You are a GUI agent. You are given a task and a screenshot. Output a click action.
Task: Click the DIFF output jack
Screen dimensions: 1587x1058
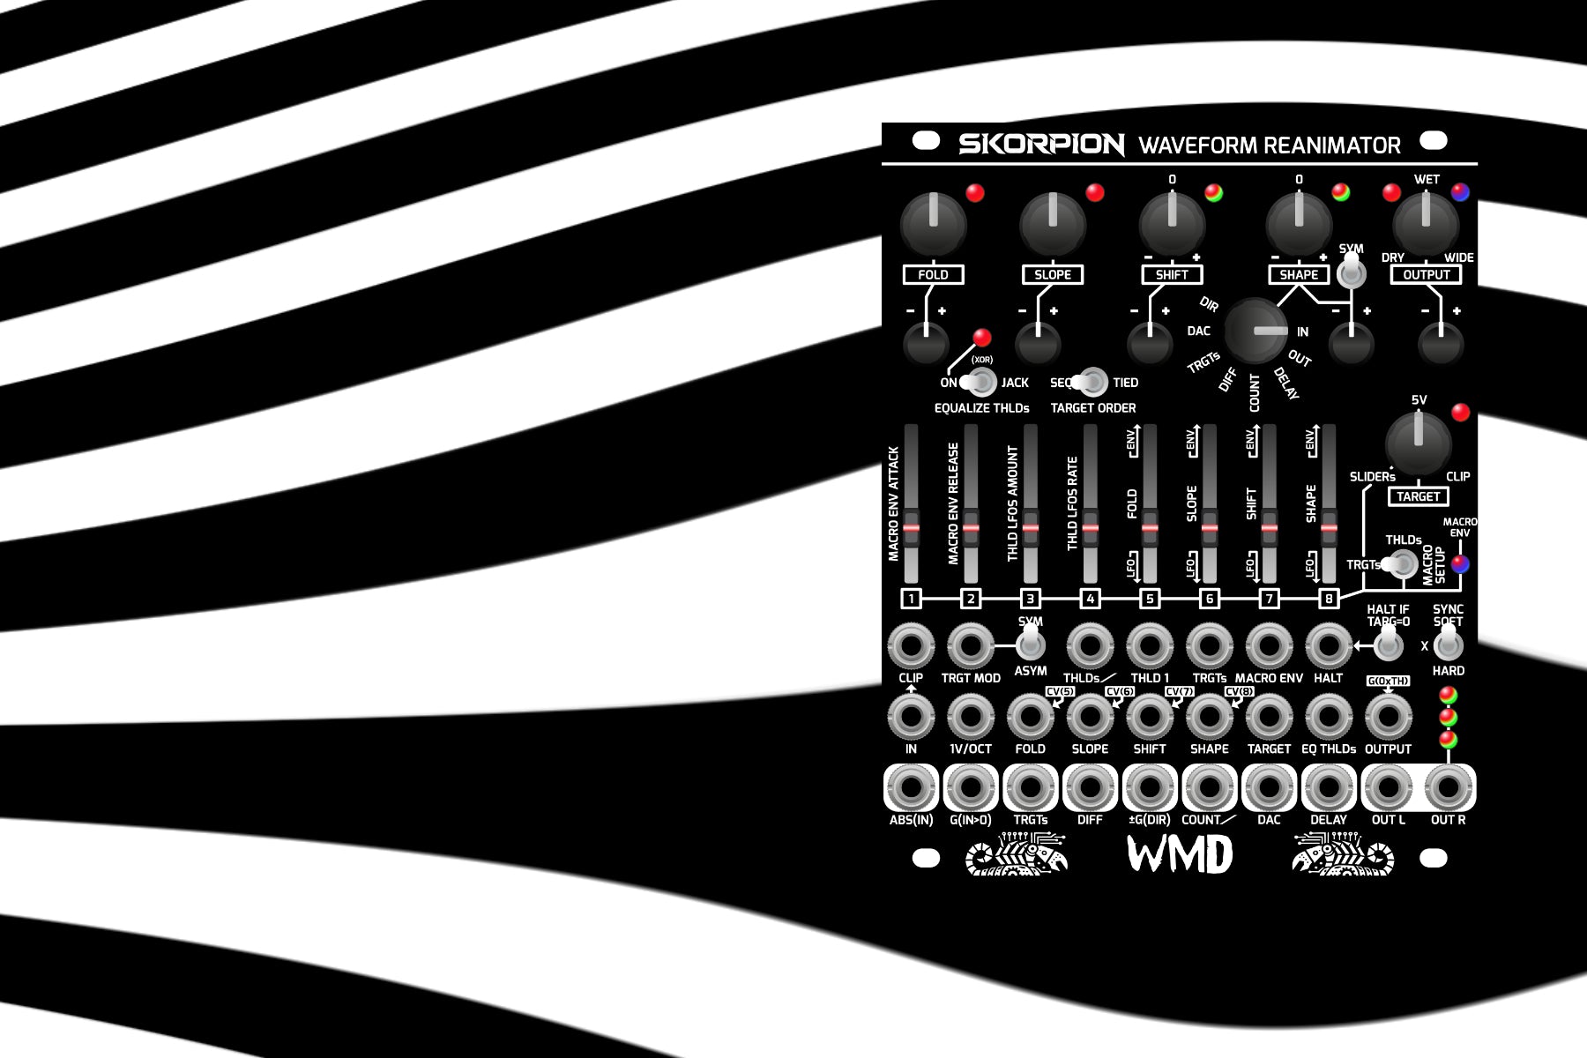pyautogui.click(x=1090, y=788)
